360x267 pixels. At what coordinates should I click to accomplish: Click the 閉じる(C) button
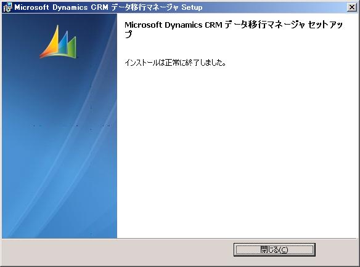[274, 250]
